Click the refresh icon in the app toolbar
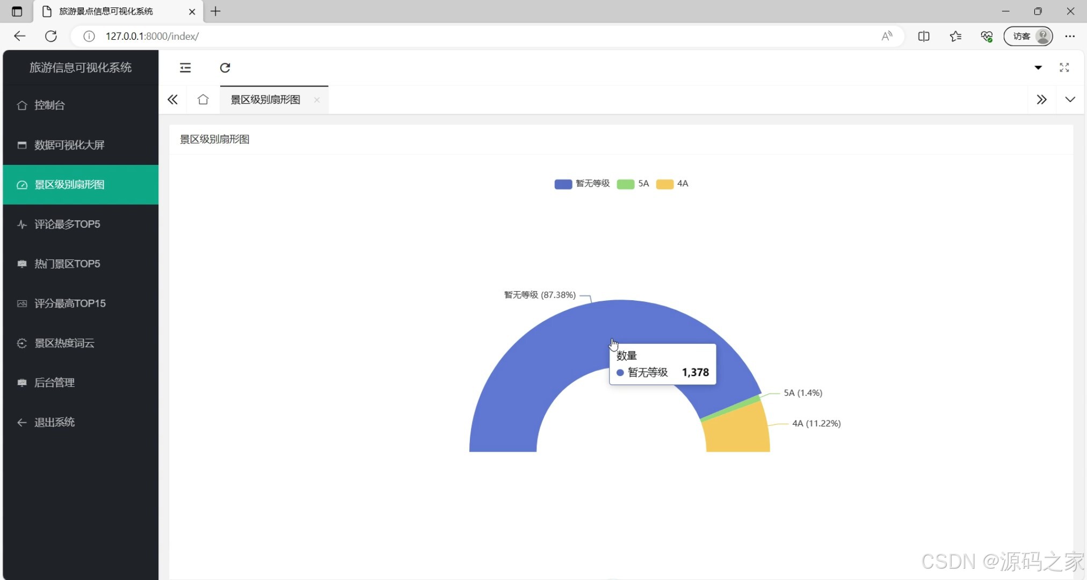This screenshot has height=580, width=1087. 225,68
